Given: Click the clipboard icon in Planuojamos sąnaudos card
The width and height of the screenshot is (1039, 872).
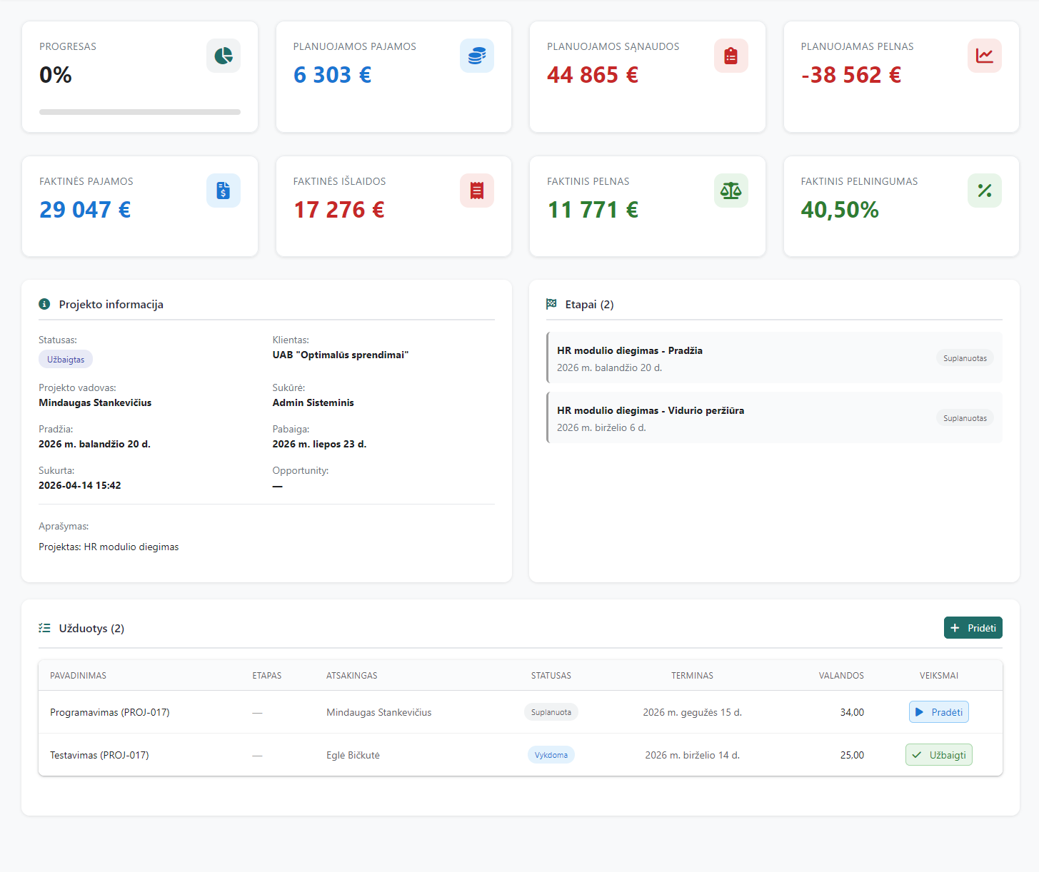Looking at the screenshot, I should (731, 56).
